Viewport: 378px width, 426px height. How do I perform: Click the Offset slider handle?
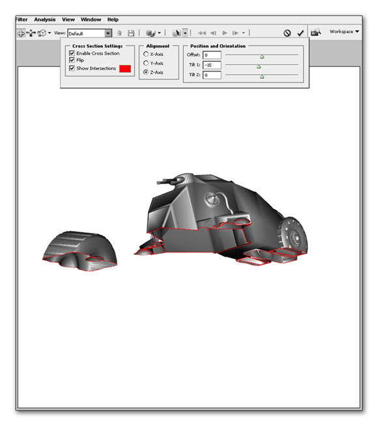[x=262, y=57]
